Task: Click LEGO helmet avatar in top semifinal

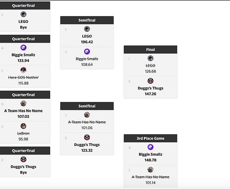Action: pos(87,29)
